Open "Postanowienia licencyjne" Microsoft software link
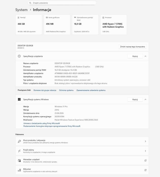This screenshot has width=160, height=177. (x=52, y=126)
